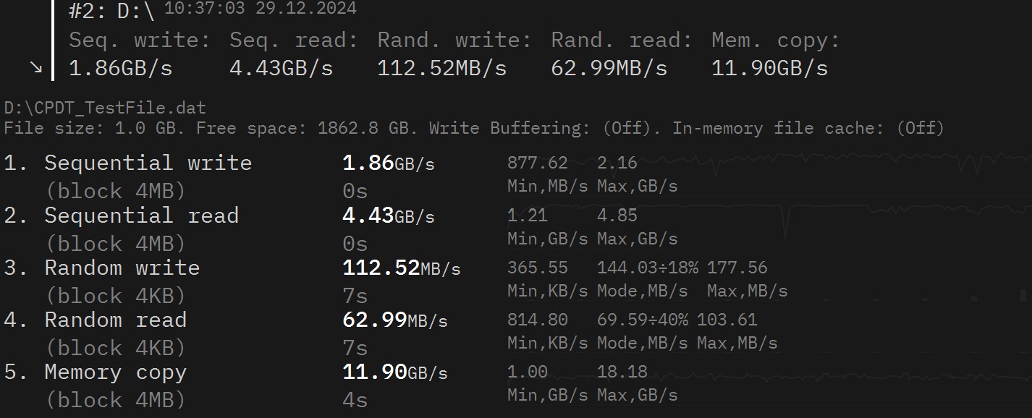1032x418 pixels.
Task: Select the Random write test label
Action: (x=122, y=268)
